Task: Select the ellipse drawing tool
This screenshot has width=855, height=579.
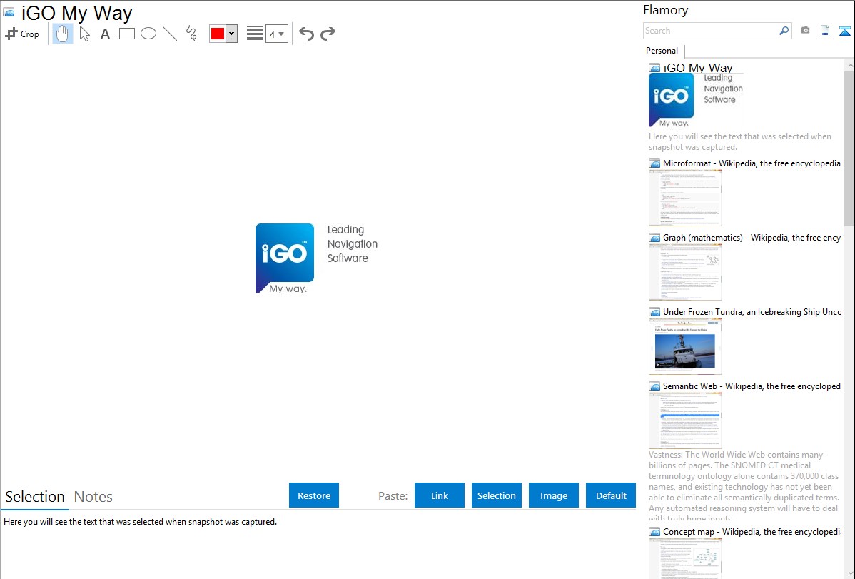Action: (148, 34)
